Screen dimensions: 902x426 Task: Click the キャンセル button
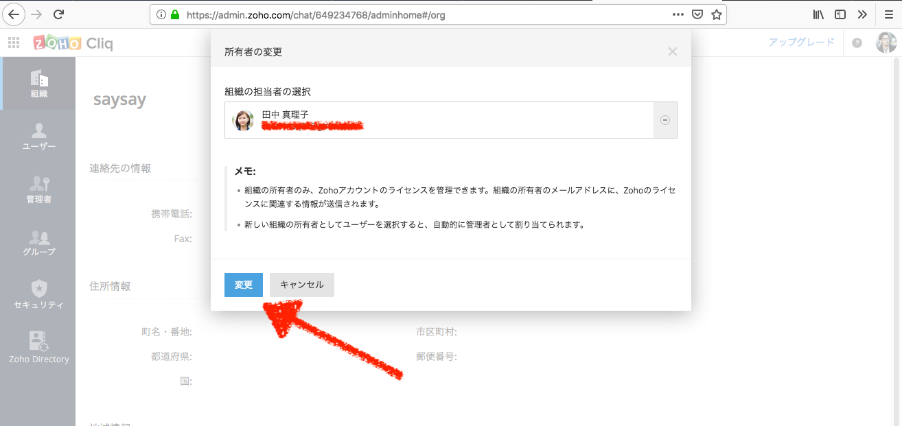[301, 285]
